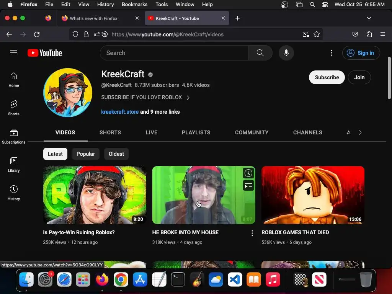
Task: Open Firefox application hamburger menu
Action: pyautogui.click(x=382, y=34)
